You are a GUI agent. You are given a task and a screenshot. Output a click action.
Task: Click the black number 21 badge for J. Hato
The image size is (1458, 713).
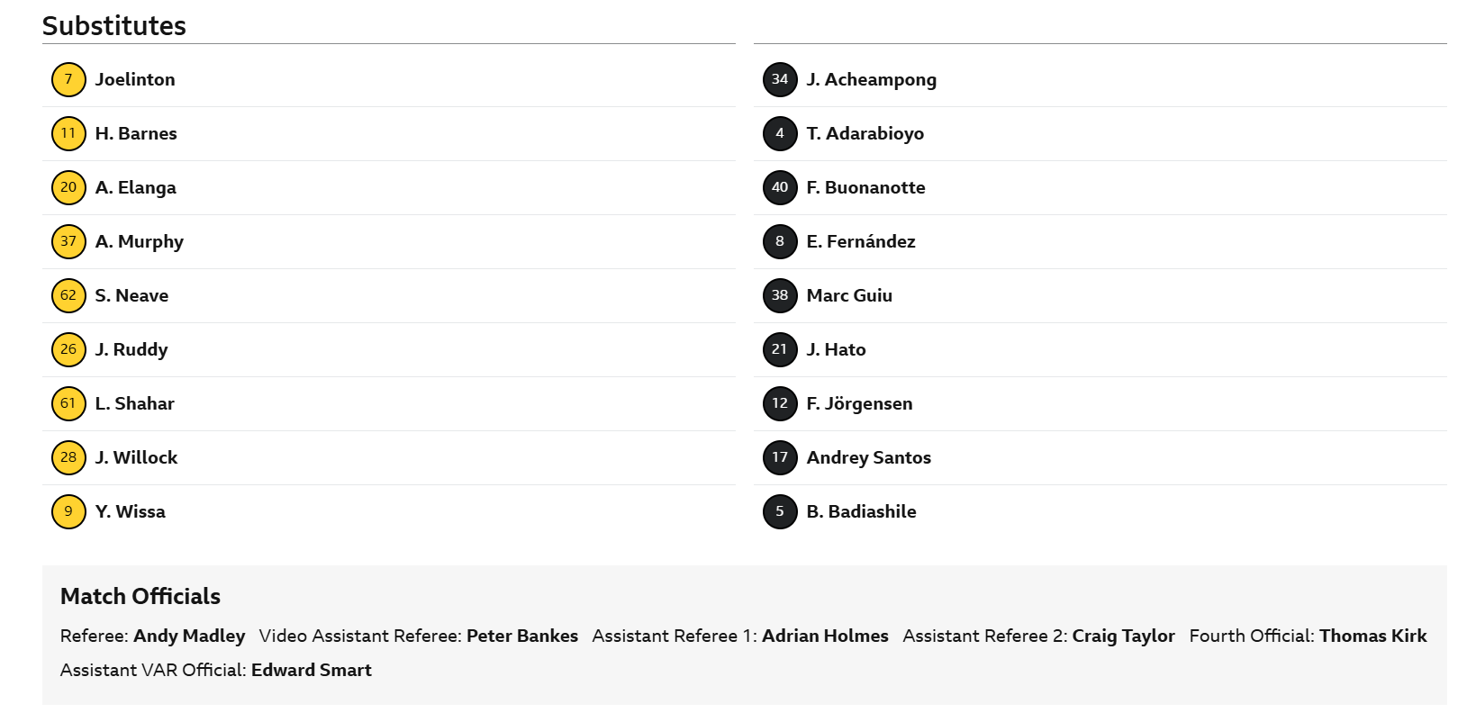click(x=780, y=349)
